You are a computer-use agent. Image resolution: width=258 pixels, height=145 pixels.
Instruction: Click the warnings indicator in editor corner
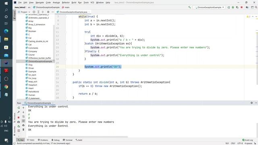coord(248,17)
